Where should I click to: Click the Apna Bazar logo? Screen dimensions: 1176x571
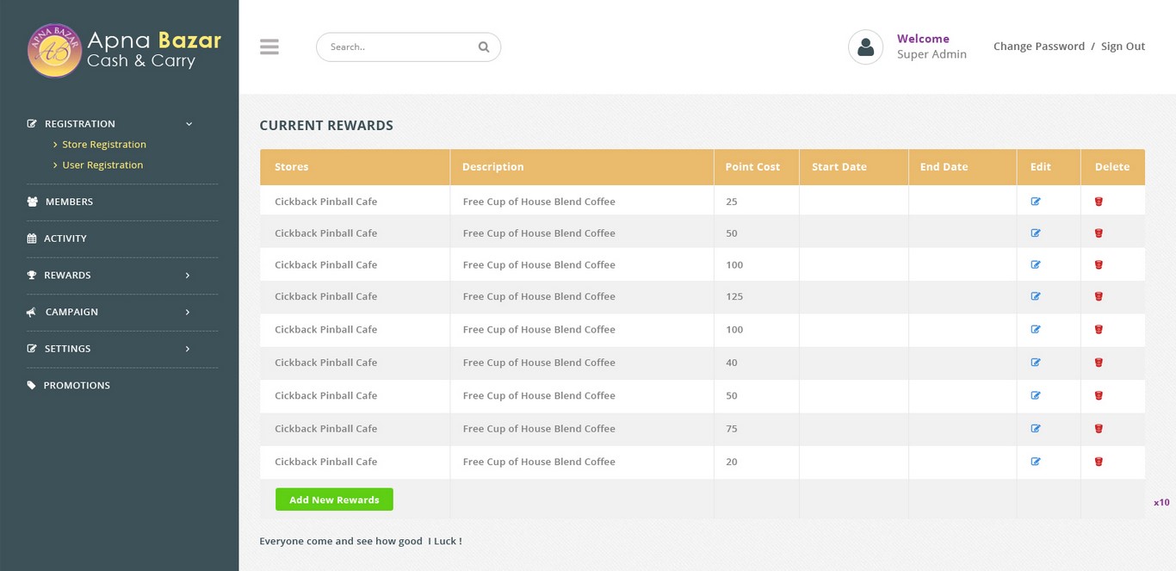pos(55,50)
